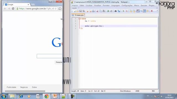Open the Formatar menu
Viewport: 177px width, 99px height.
(106, 5)
